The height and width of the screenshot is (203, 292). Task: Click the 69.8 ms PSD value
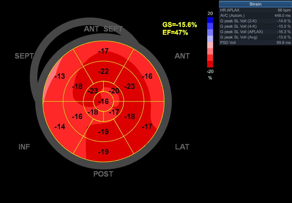(283, 42)
